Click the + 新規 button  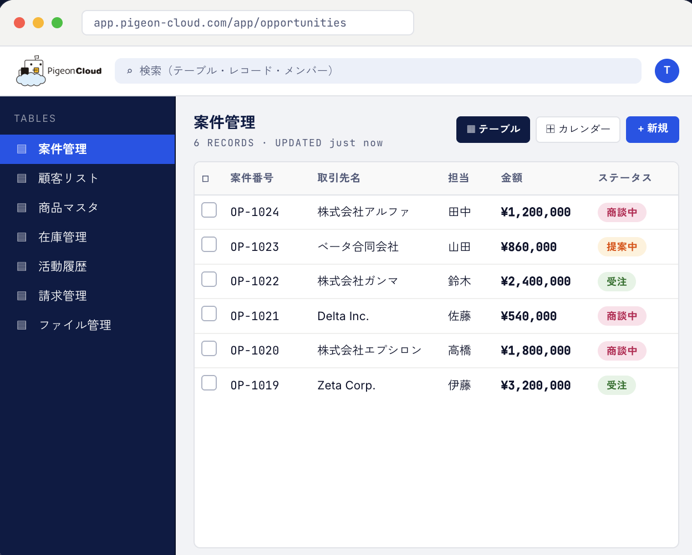[x=653, y=129]
